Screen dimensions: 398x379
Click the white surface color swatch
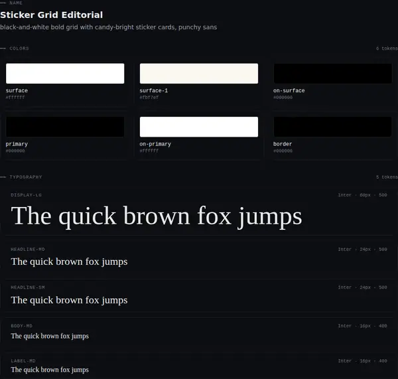click(65, 74)
